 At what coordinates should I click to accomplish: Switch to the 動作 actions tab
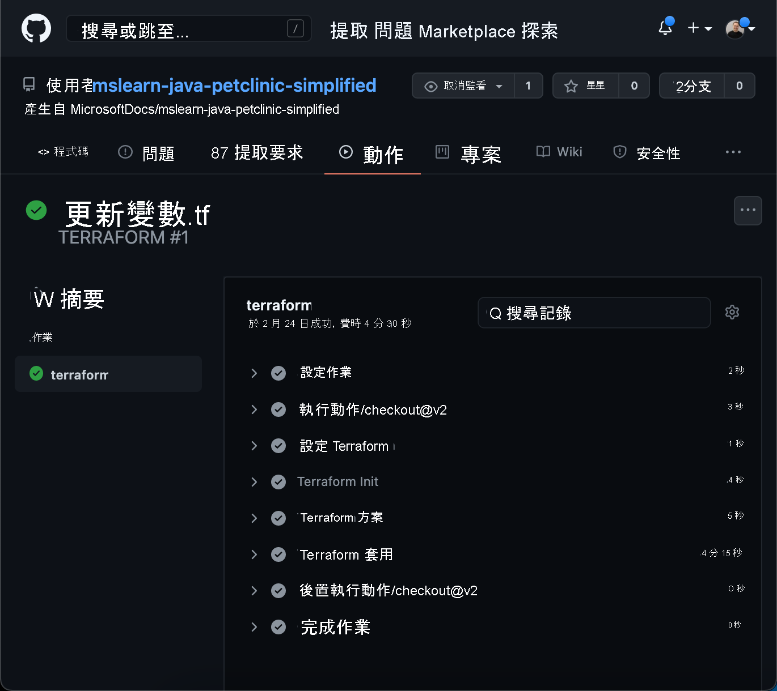(x=371, y=154)
